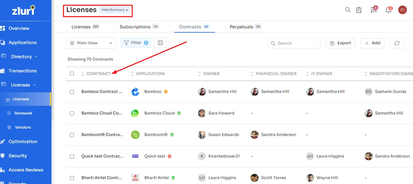This screenshot has height=184, width=413.
Task: Click the green verified badge beside Bamboo Cloud
Action: coord(179,113)
